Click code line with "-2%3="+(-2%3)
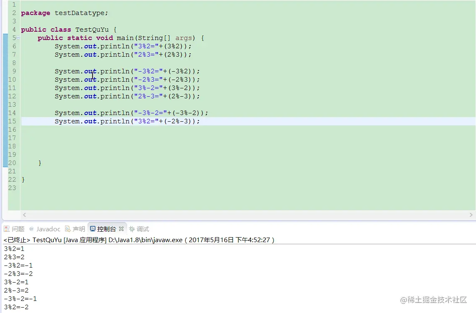The image size is (476, 313). [127, 80]
